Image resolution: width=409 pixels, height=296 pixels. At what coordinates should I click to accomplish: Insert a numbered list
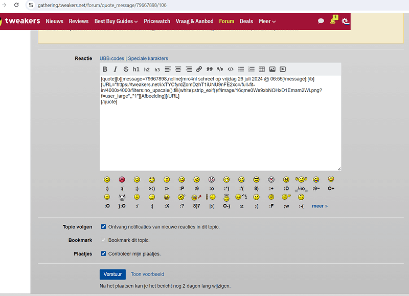[252, 69]
